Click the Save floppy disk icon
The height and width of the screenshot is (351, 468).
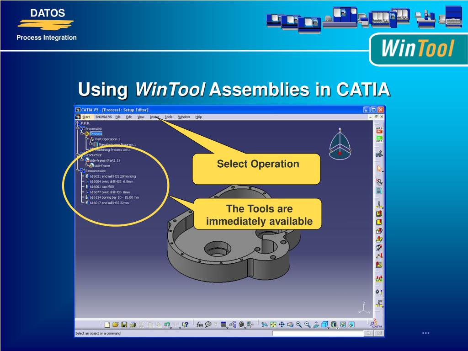pyautogui.click(x=124, y=324)
